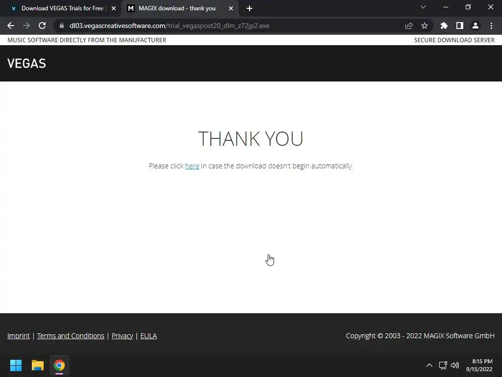Close the Download VEGAS Trials tab

(x=114, y=8)
